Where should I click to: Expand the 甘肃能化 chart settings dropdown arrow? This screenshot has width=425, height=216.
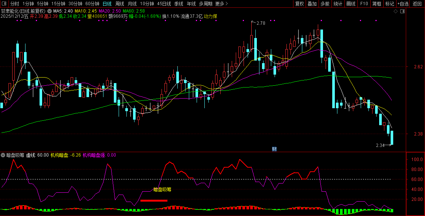point(50,11)
